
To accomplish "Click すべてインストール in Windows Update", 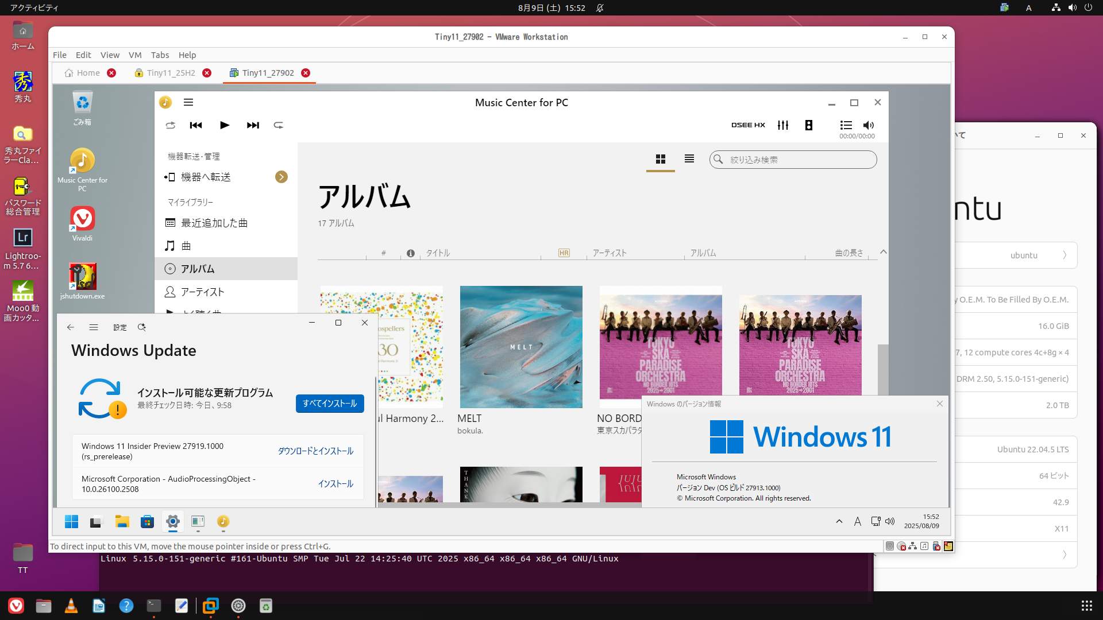I will tap(330, 404).
